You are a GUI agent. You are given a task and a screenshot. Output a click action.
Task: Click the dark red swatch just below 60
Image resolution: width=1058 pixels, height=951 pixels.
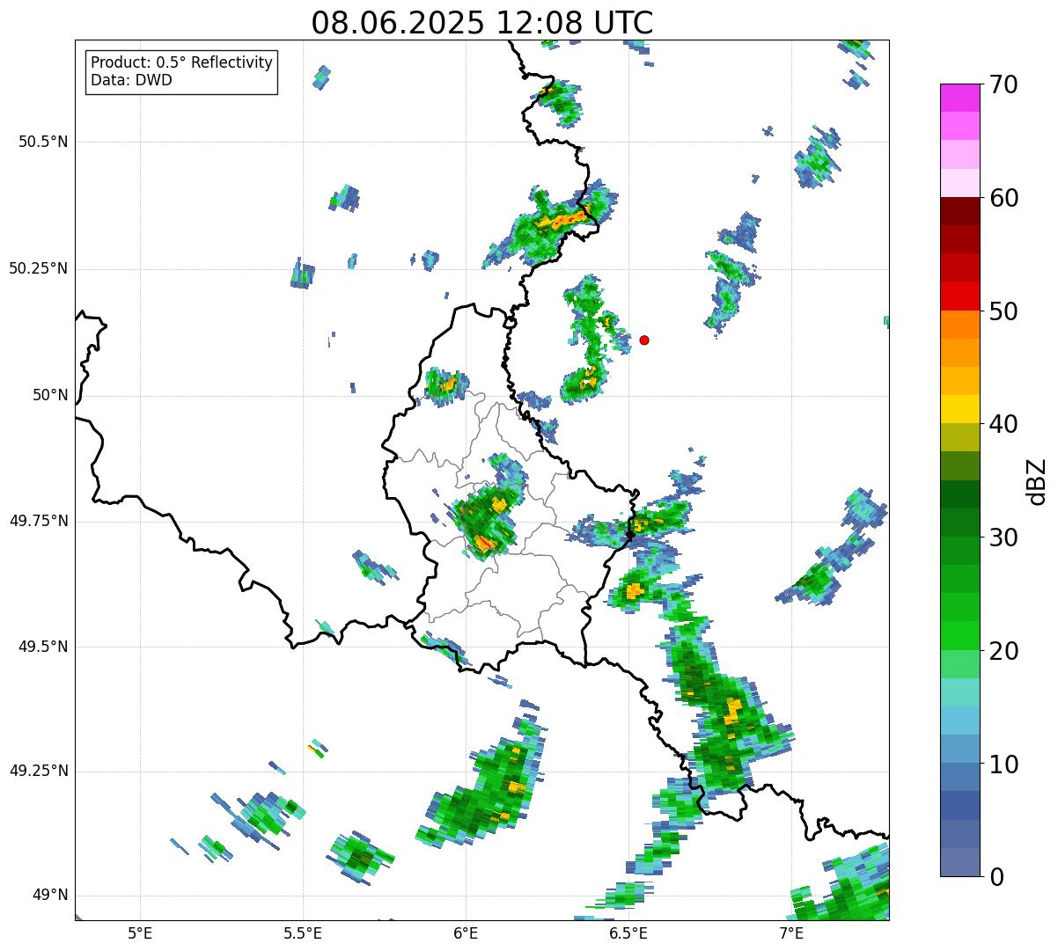click(959, 211)
